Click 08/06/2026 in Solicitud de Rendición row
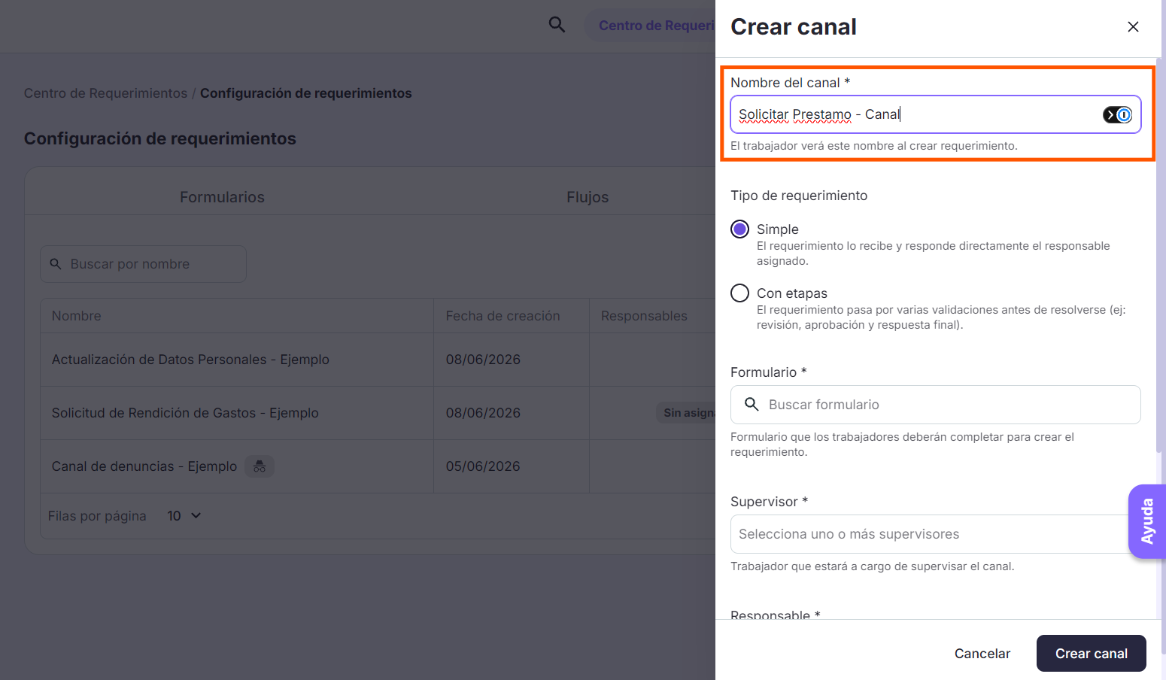The height and width of the screenshot is (680, 1166). point(483,413)
